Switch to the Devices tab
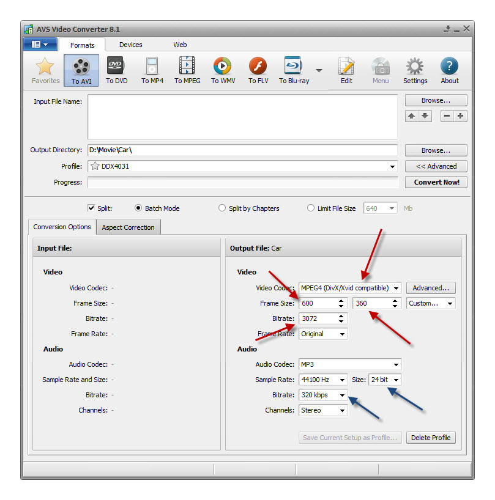Viewport: 495px width, 500px height. point(130,45)
